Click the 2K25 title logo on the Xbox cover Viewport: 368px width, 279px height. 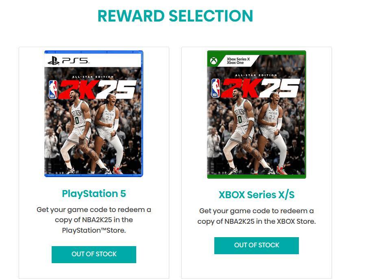260,88
